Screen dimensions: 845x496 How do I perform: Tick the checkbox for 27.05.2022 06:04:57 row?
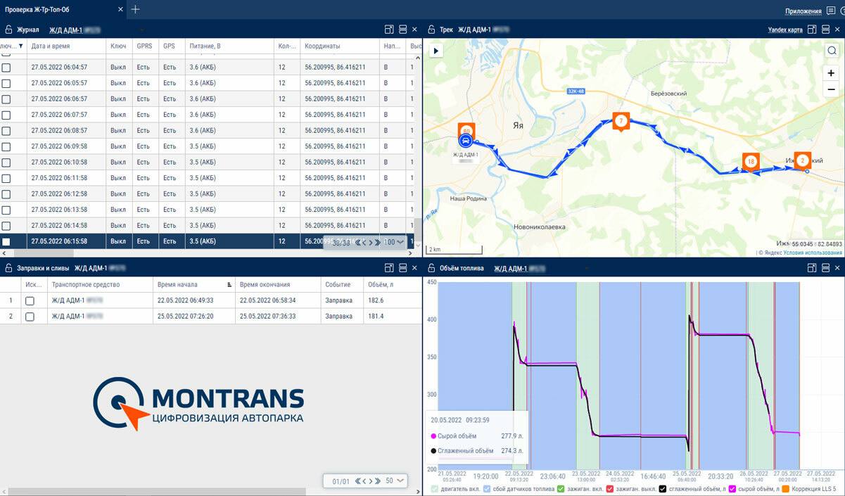(x=6, y=68)
